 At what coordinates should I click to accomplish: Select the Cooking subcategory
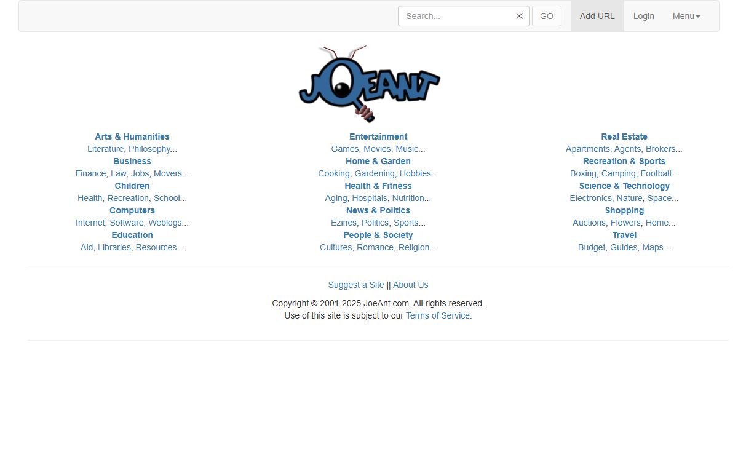tap(334, 173)
